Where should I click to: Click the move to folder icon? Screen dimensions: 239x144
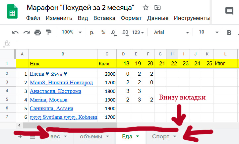point(157,7)
